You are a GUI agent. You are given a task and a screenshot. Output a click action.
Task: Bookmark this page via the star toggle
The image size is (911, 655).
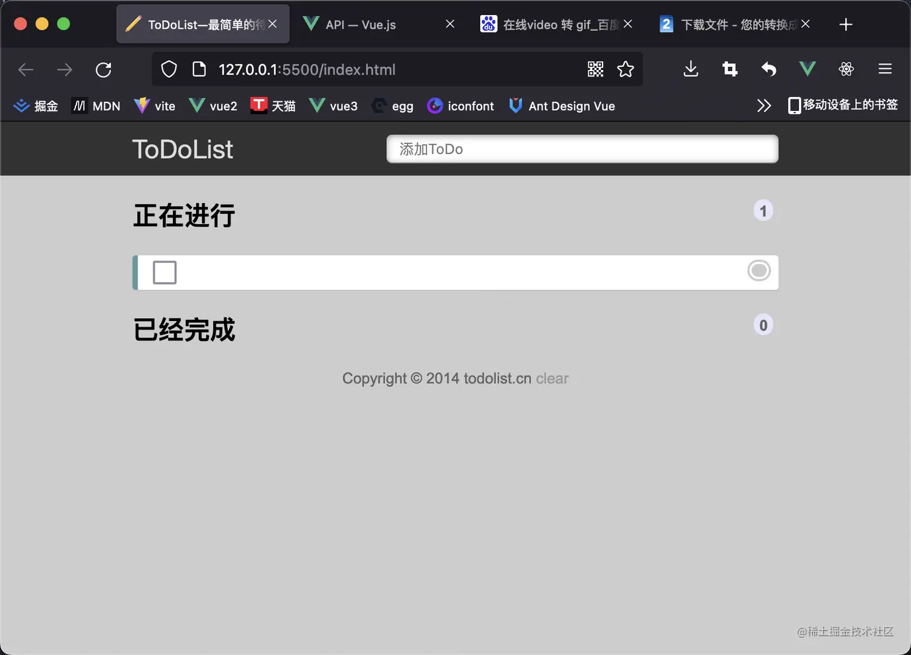tap(625, 69)
